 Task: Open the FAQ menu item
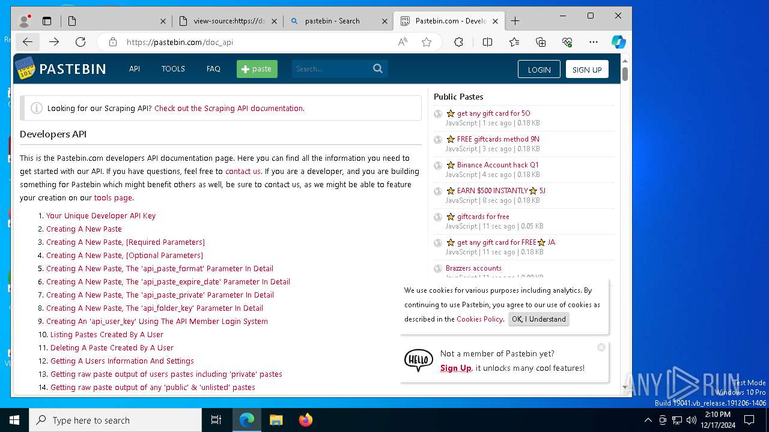(x=213, y=69)
